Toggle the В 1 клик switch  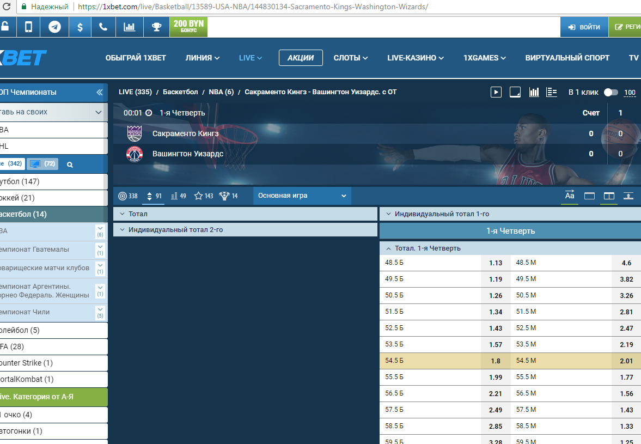611,93
